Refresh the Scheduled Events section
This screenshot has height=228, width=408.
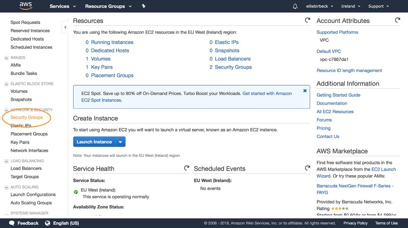pyautogui.click(x=307, y=168)
